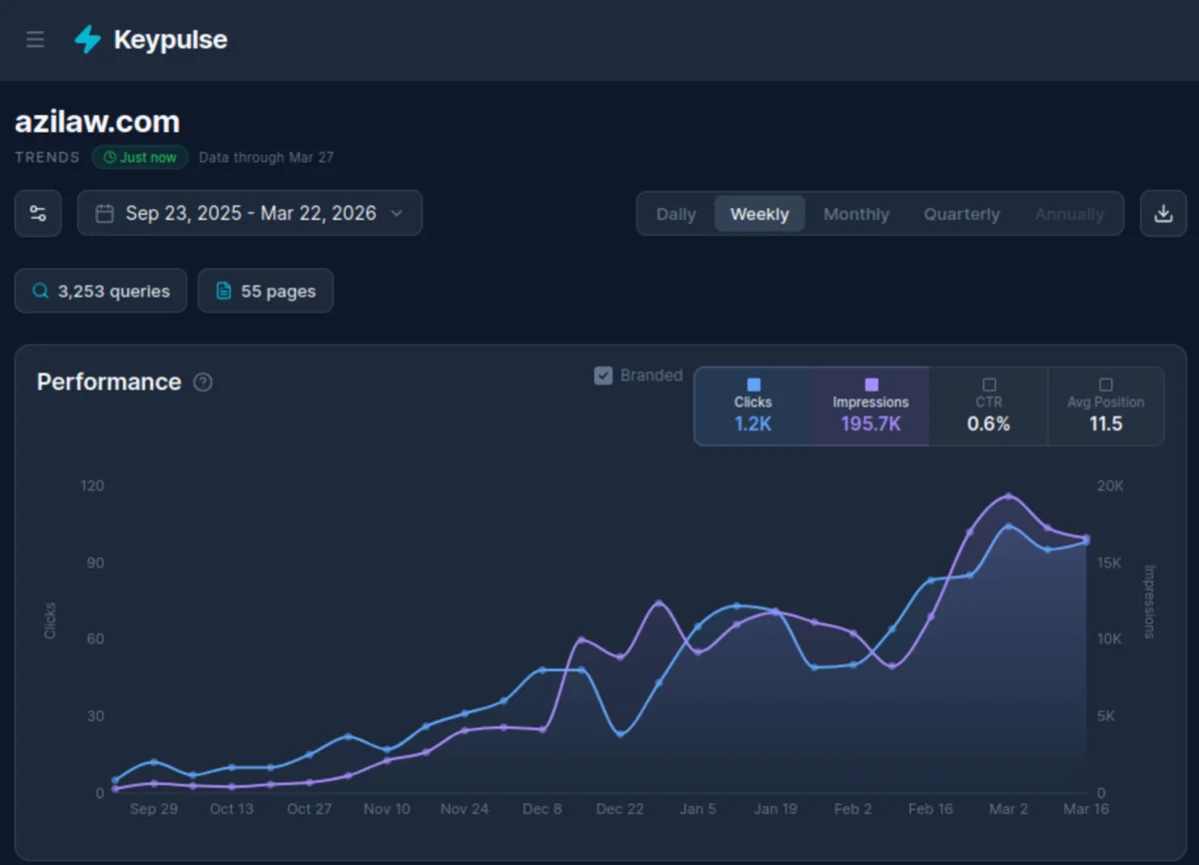The image size is (1199, 865).
Task: Open the 3,253 queries view
Action: coord(100,291)
